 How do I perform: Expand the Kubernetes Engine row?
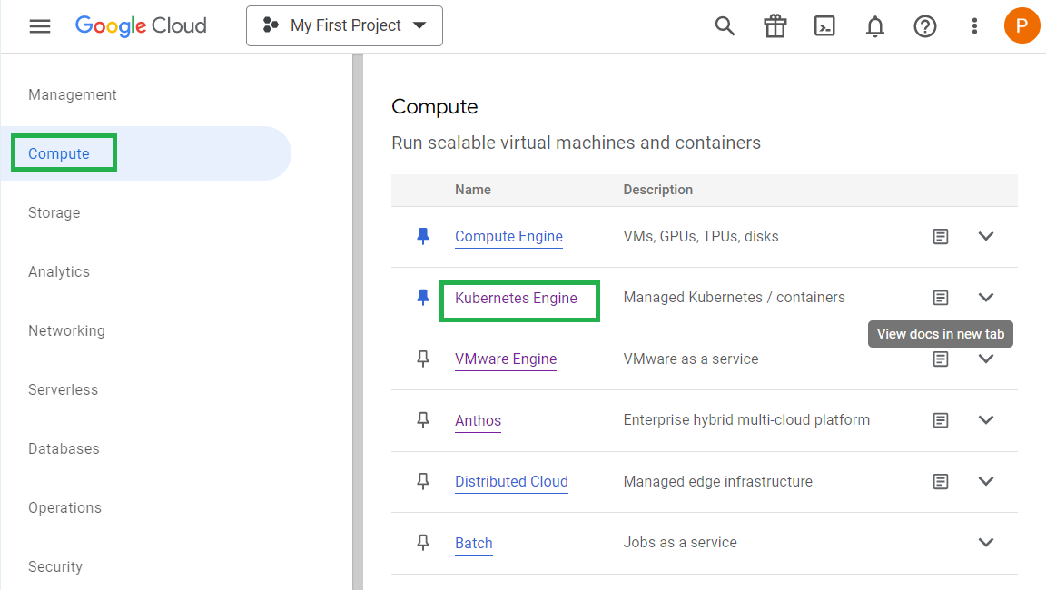[986, 298]
